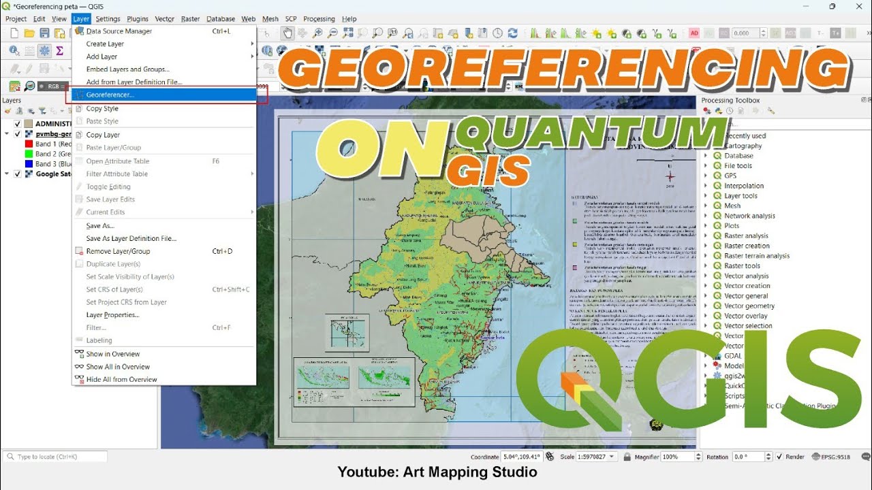Expand the Google Sat layer tree arrow
The height and width of the screenshot is (490, 872).
click(7, 174)
